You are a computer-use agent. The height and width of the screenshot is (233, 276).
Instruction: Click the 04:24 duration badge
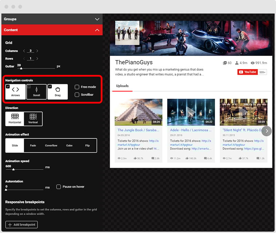pos(156,122)
